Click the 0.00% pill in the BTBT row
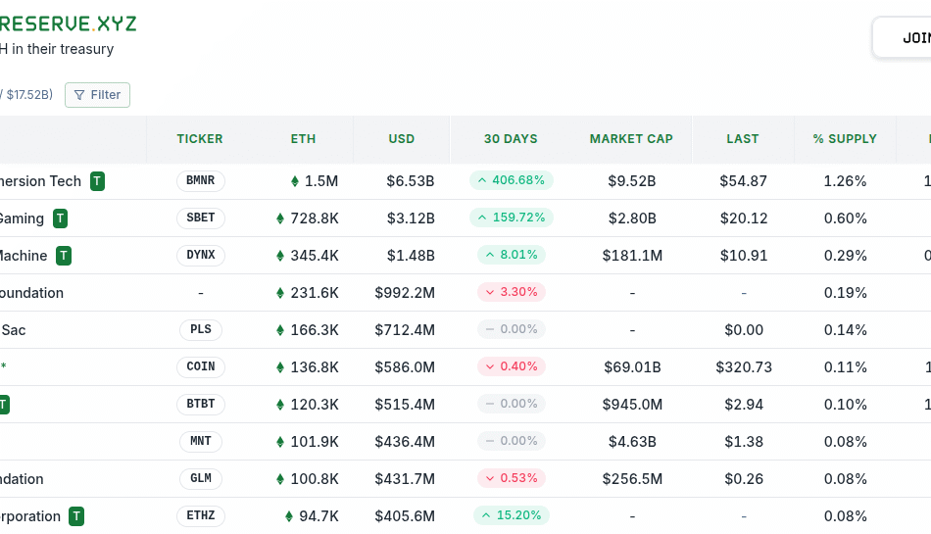This screenshot has width=931, height=534. 512,404
